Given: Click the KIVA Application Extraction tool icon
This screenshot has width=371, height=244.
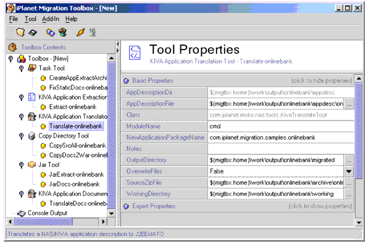Looking at the screenshot, I should click(31, 97).
